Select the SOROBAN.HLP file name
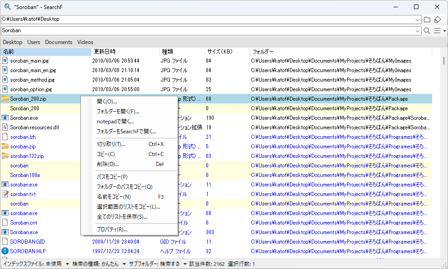448x269 pixels. [x=28, y=251]
